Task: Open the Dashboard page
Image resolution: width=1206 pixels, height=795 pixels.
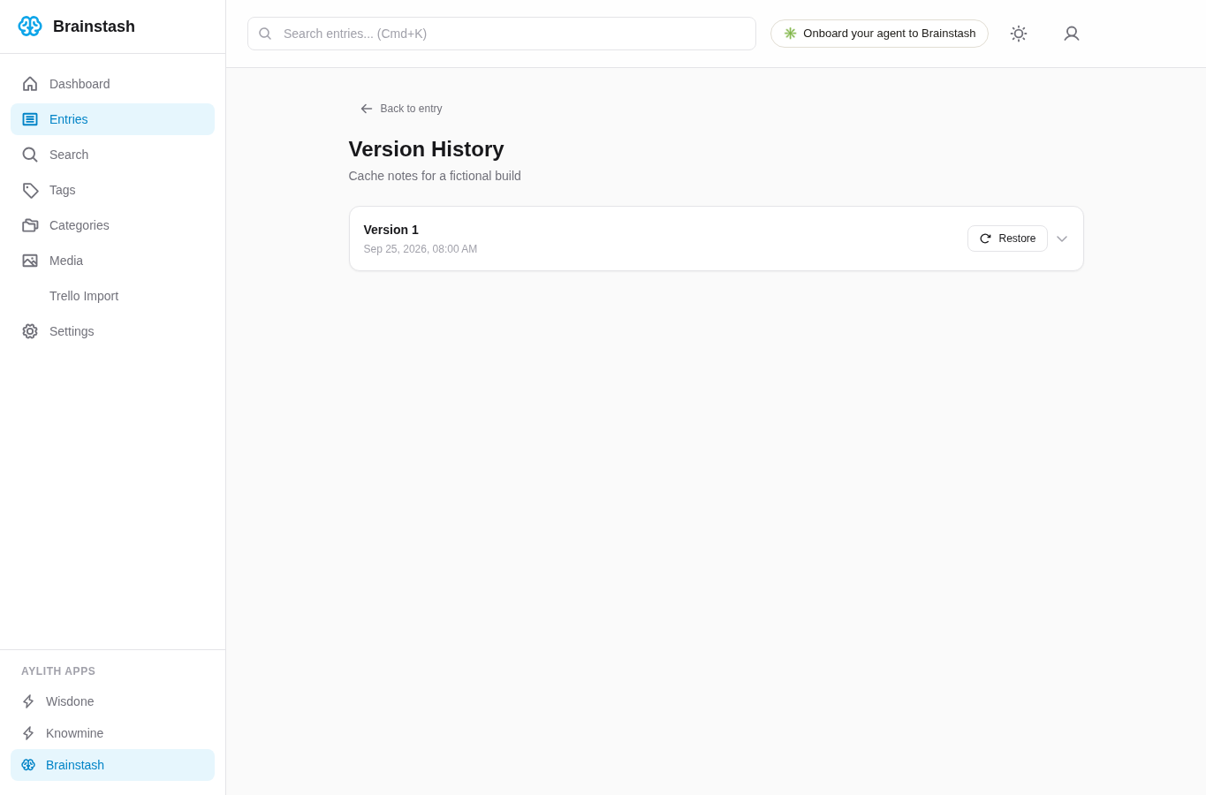Action: 112,84
